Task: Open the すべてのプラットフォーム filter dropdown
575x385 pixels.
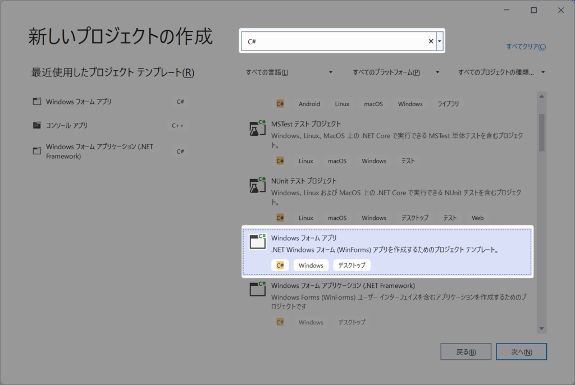Action: [x=396, y=72]
